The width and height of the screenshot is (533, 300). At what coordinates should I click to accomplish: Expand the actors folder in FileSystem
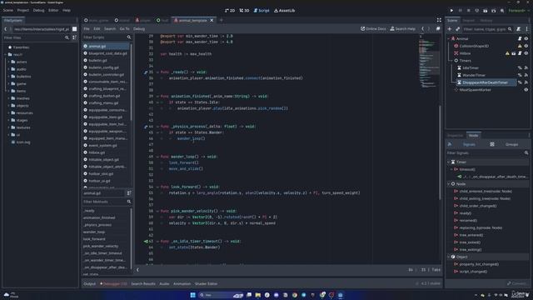pos(8,62)
